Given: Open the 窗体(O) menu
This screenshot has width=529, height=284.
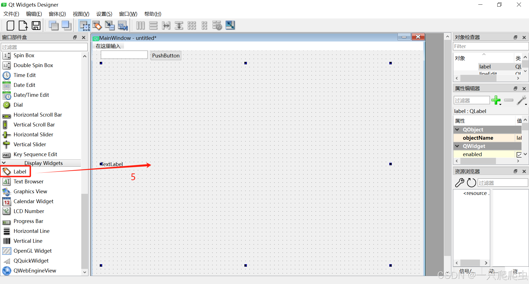Looking at the screenshot, I should pyautogui.click(x=57, y=14).
